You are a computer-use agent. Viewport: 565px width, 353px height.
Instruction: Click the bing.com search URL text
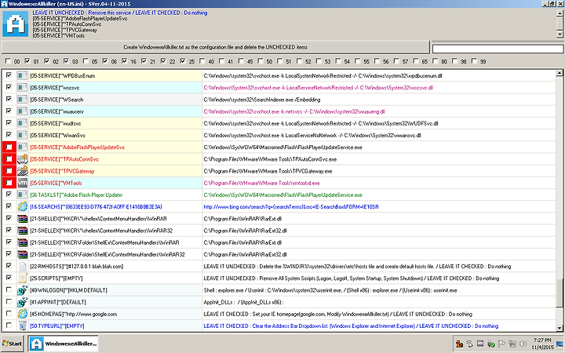[291, 207]
